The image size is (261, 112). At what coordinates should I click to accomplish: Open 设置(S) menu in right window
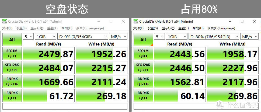coord(152,28)
